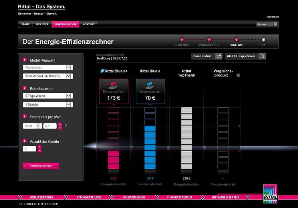Click the 166 € energy cost value
Screen dimensions: 298x208
[150, 178]
